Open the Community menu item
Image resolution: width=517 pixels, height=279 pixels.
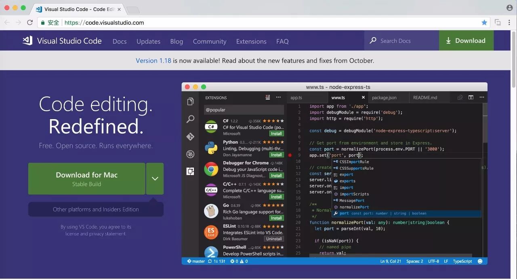(x=210, y=41)
